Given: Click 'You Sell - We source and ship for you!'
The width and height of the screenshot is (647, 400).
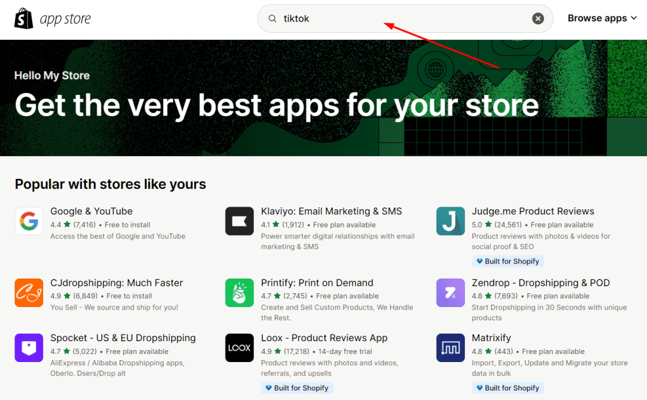Looking at the screenshot, I should click(114, 308).
